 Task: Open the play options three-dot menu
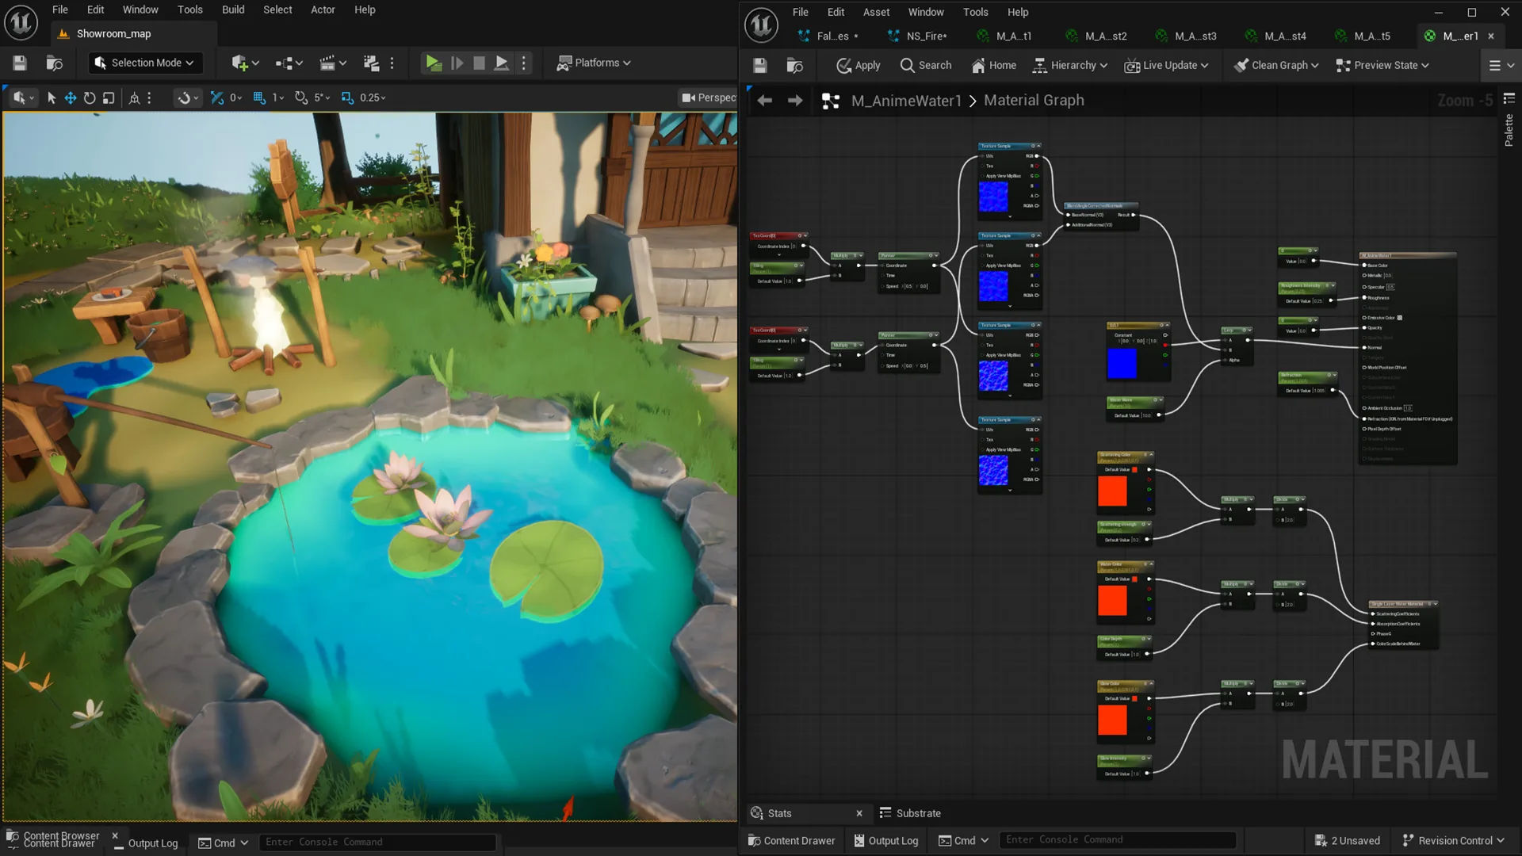[524, 63]
